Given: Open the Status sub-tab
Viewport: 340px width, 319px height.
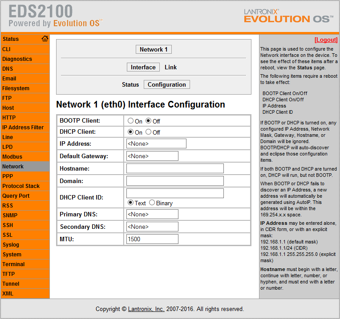Looking at the screenshot, I should tap(130, 84).
